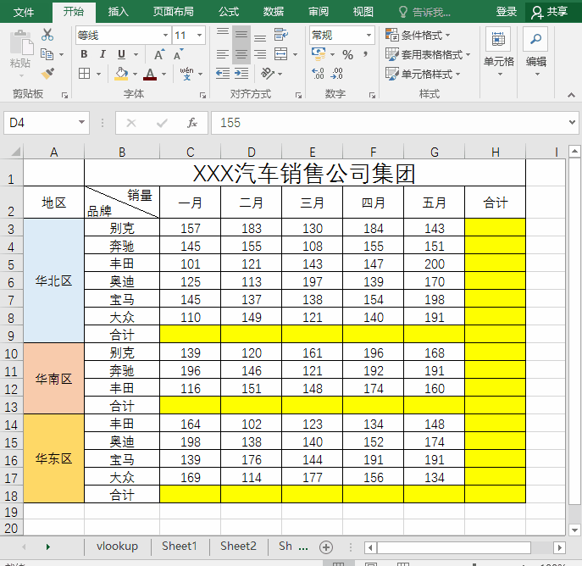Apply percent style

tap(348, 55)
